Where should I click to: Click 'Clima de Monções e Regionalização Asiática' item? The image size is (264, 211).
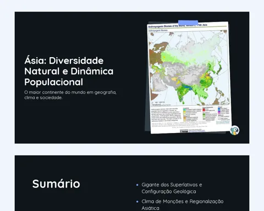coord(183,205)
